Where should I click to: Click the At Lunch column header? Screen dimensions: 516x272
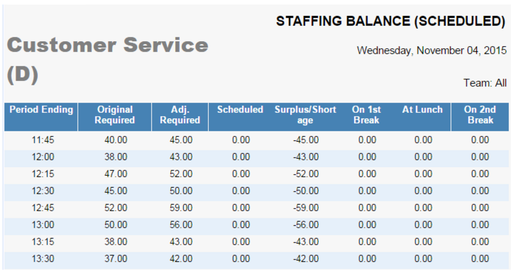(422, 110)
